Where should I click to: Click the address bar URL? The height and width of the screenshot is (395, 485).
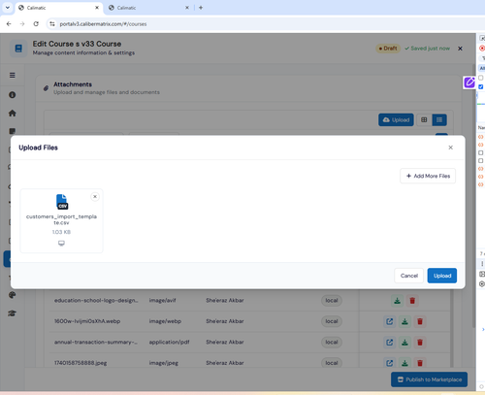pyautogui.click(x=103, y=24)
